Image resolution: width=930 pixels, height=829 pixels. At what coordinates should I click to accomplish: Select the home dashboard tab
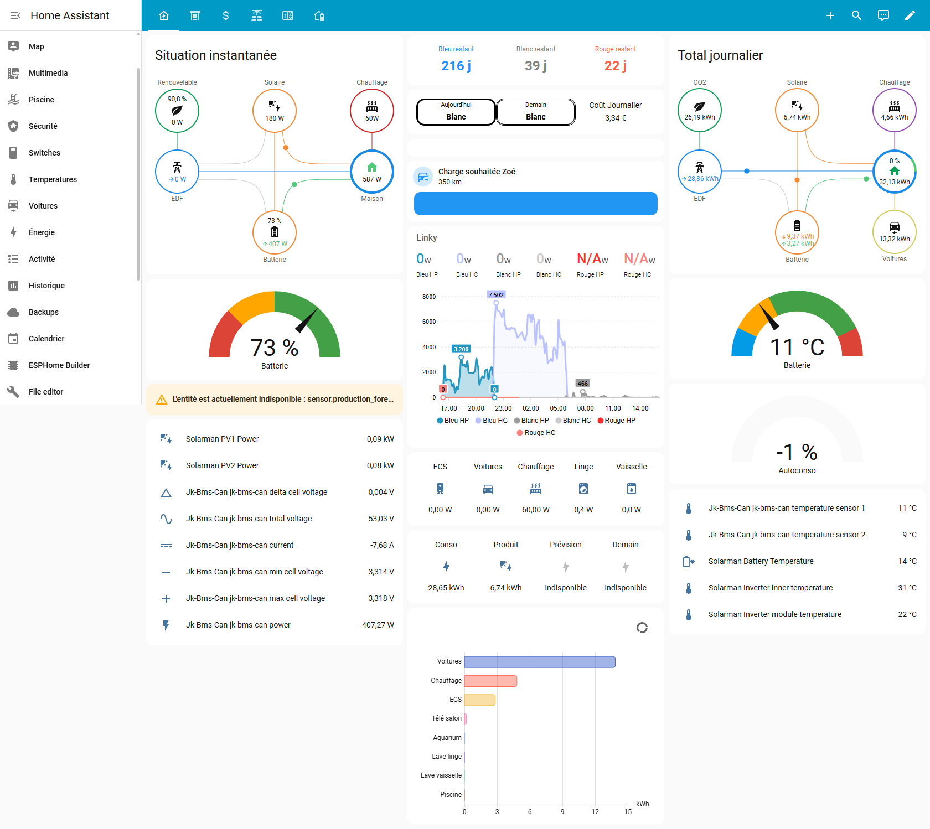coord(164,15)
